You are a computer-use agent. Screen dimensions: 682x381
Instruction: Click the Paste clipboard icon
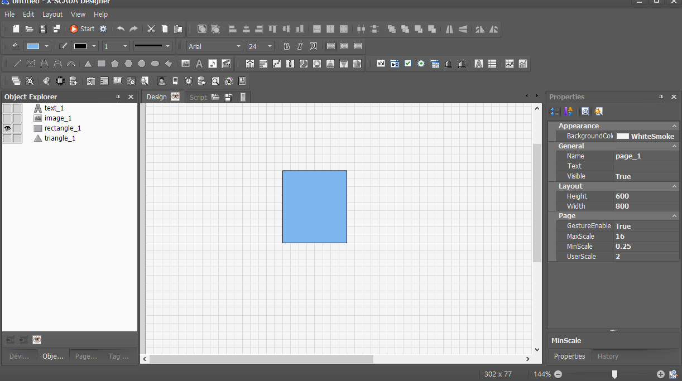coord(178,28)
